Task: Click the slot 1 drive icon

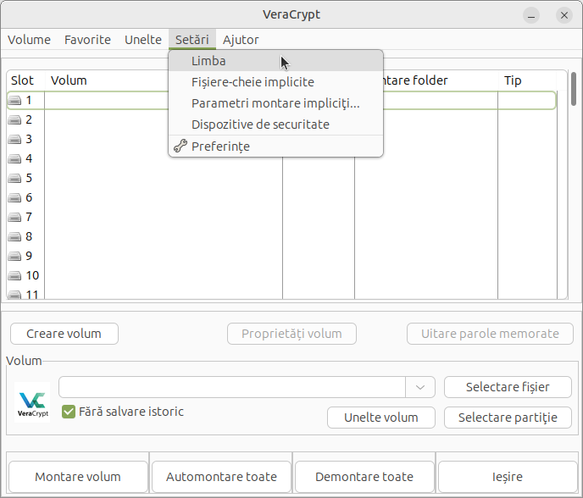Action: (x=15, y=101)
